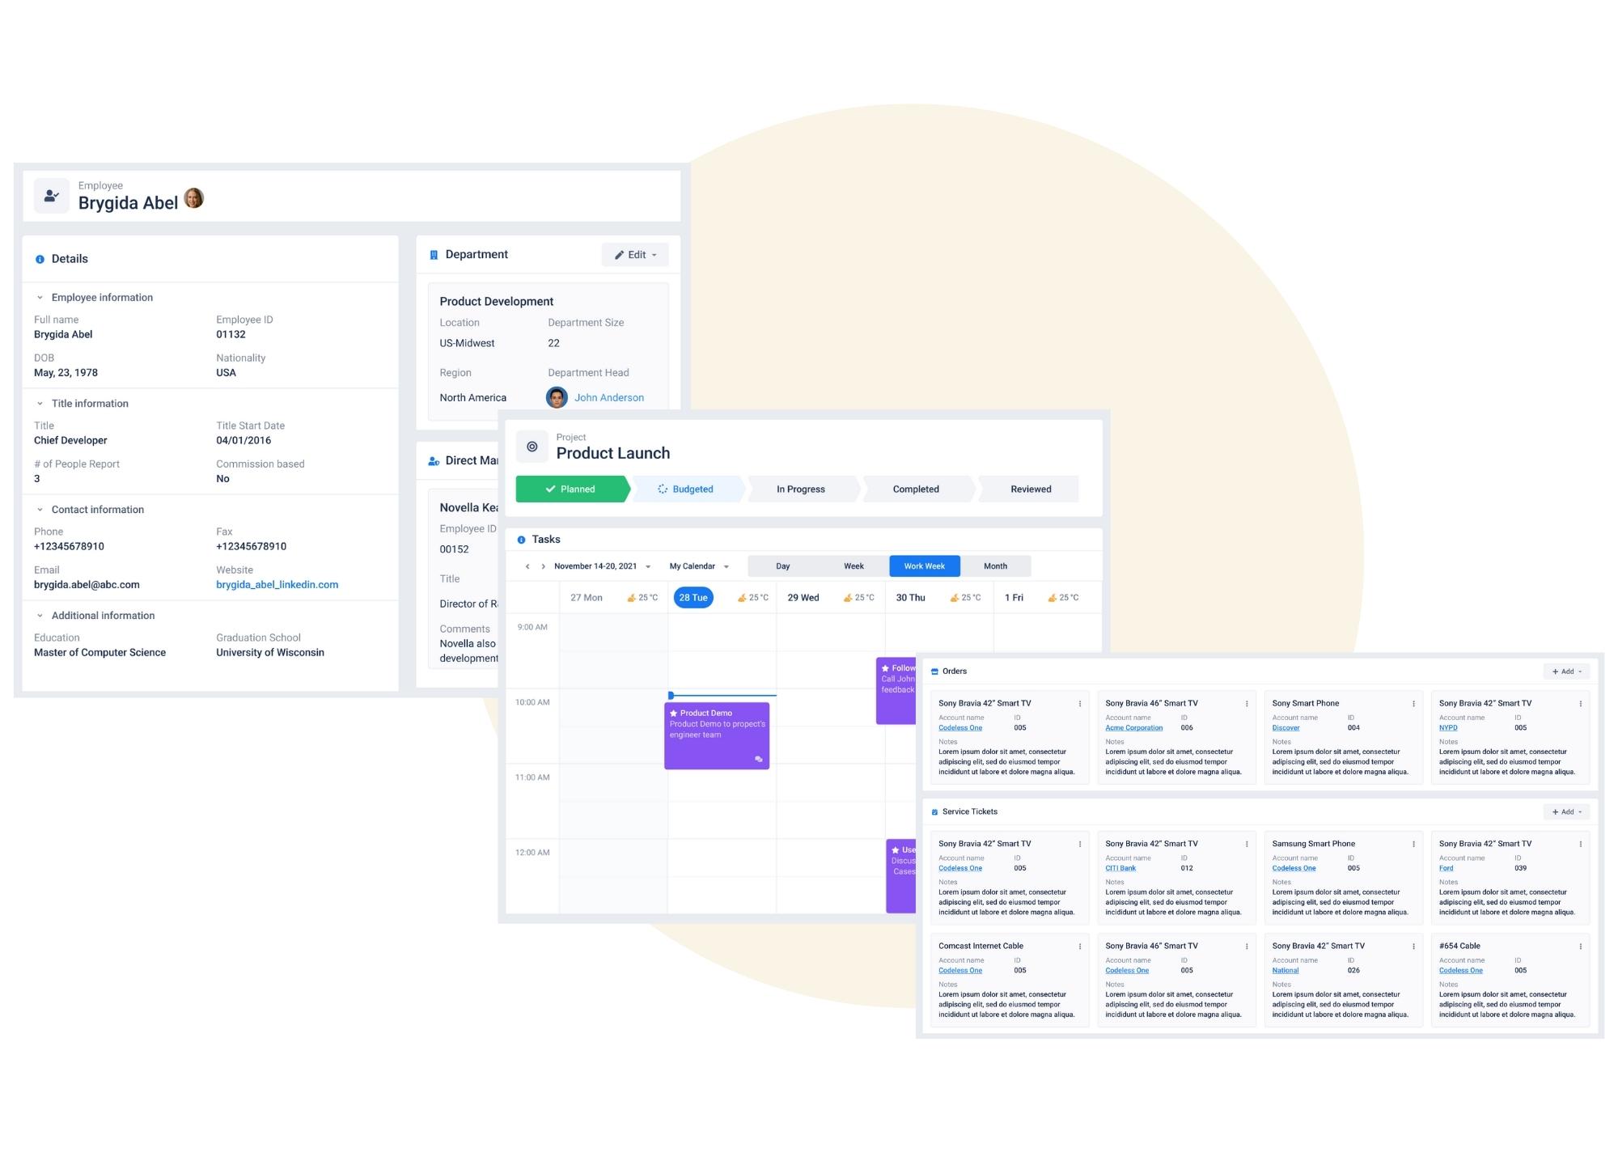Click the Product Launch project icon

[532, 446]
